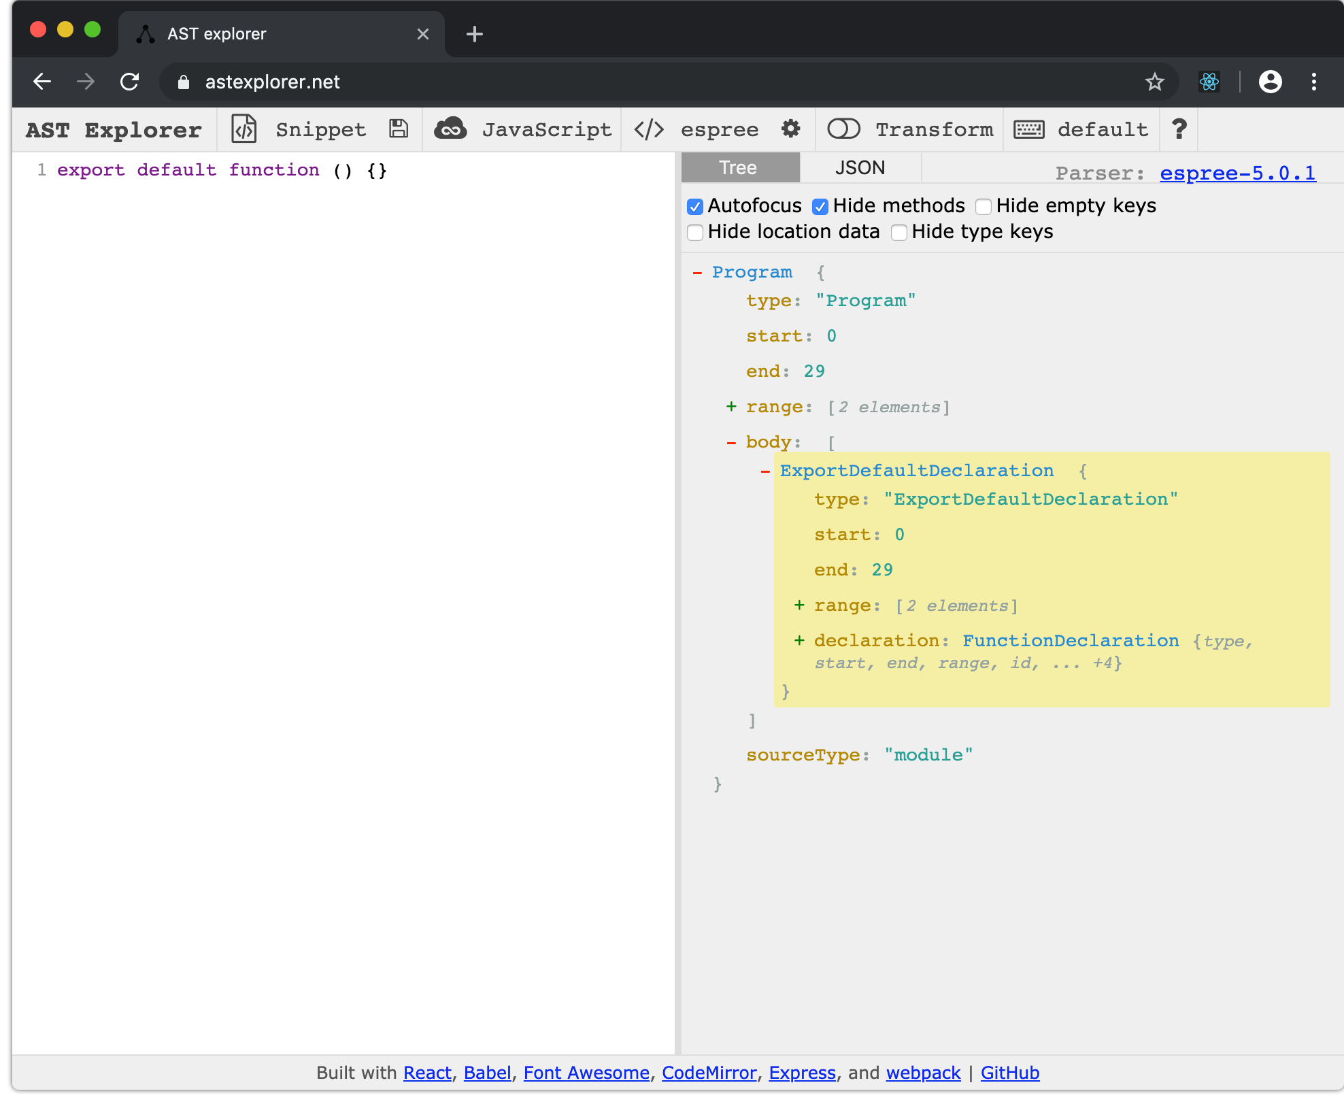The image size is (1344, 1102).
Task: Select the espree parser code icon
Action: 648,129
